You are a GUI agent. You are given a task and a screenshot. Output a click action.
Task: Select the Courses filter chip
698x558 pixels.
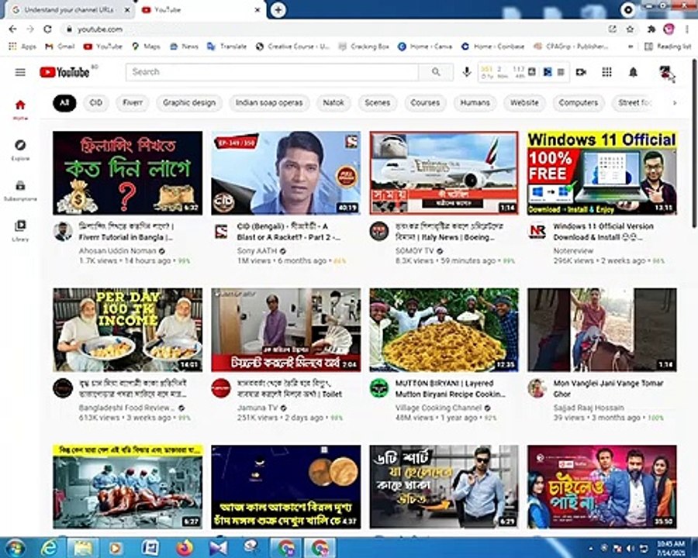[x=425, y=103]
